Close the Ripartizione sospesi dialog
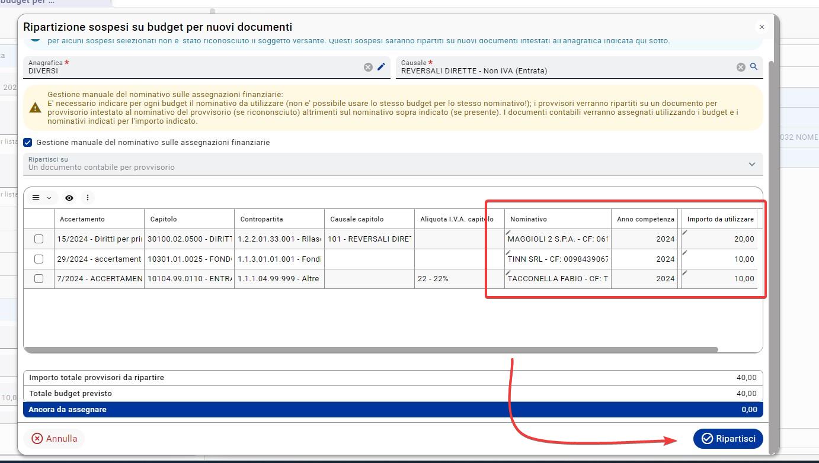Viewport: 819px width, 463px height. [x=762, y=27]
